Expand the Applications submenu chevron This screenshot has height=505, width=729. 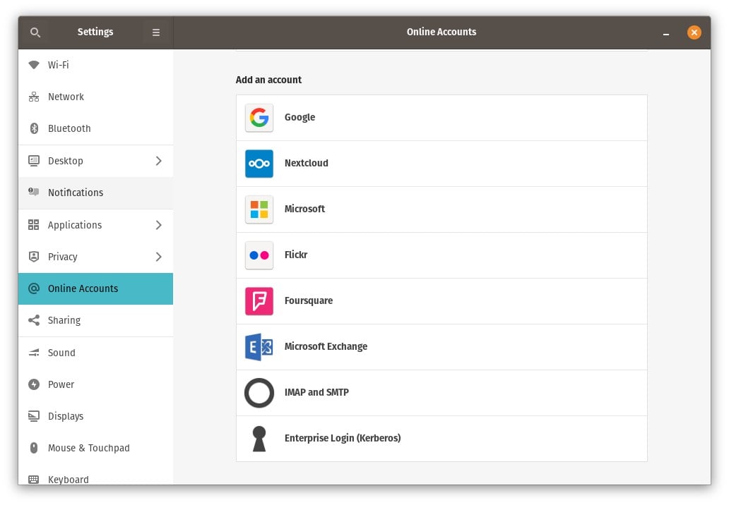tap(158, 225)
